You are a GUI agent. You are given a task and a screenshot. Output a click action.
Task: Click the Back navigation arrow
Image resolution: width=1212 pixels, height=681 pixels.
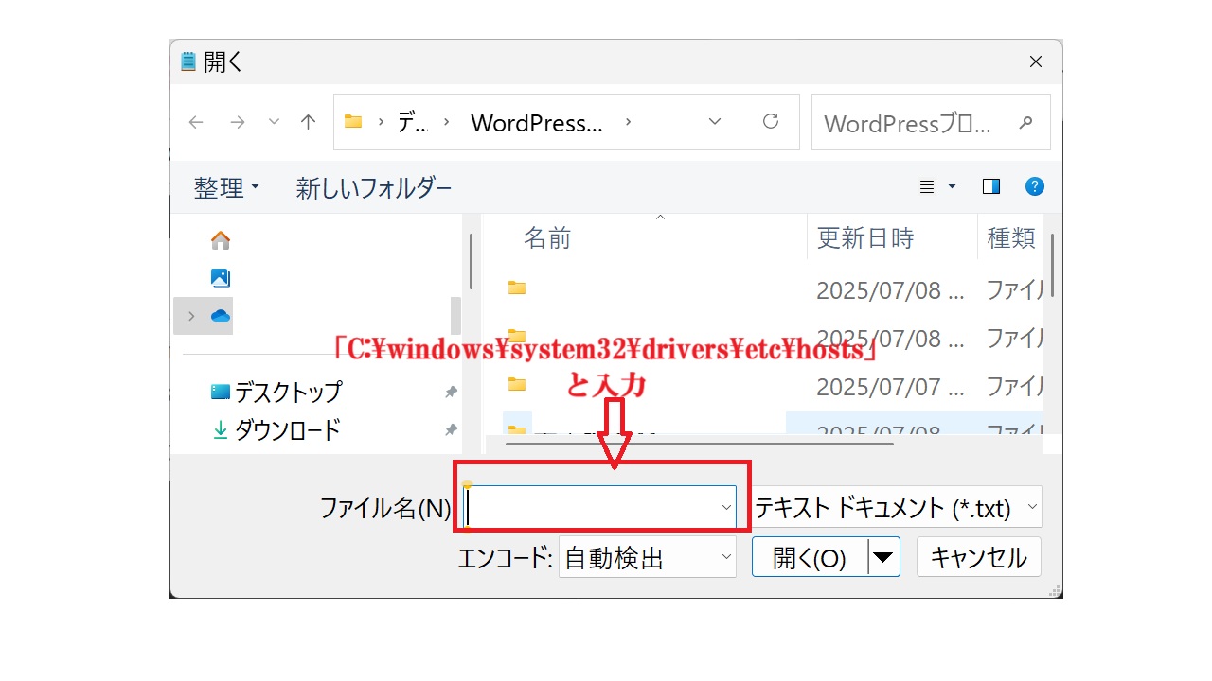[x=196, y=122]
